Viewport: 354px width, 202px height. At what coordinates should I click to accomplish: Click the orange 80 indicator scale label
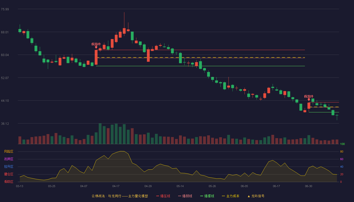click(x=342, y=151)
